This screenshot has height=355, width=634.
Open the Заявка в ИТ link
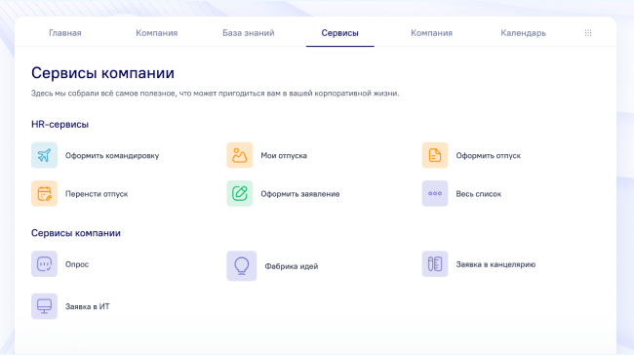88,307
